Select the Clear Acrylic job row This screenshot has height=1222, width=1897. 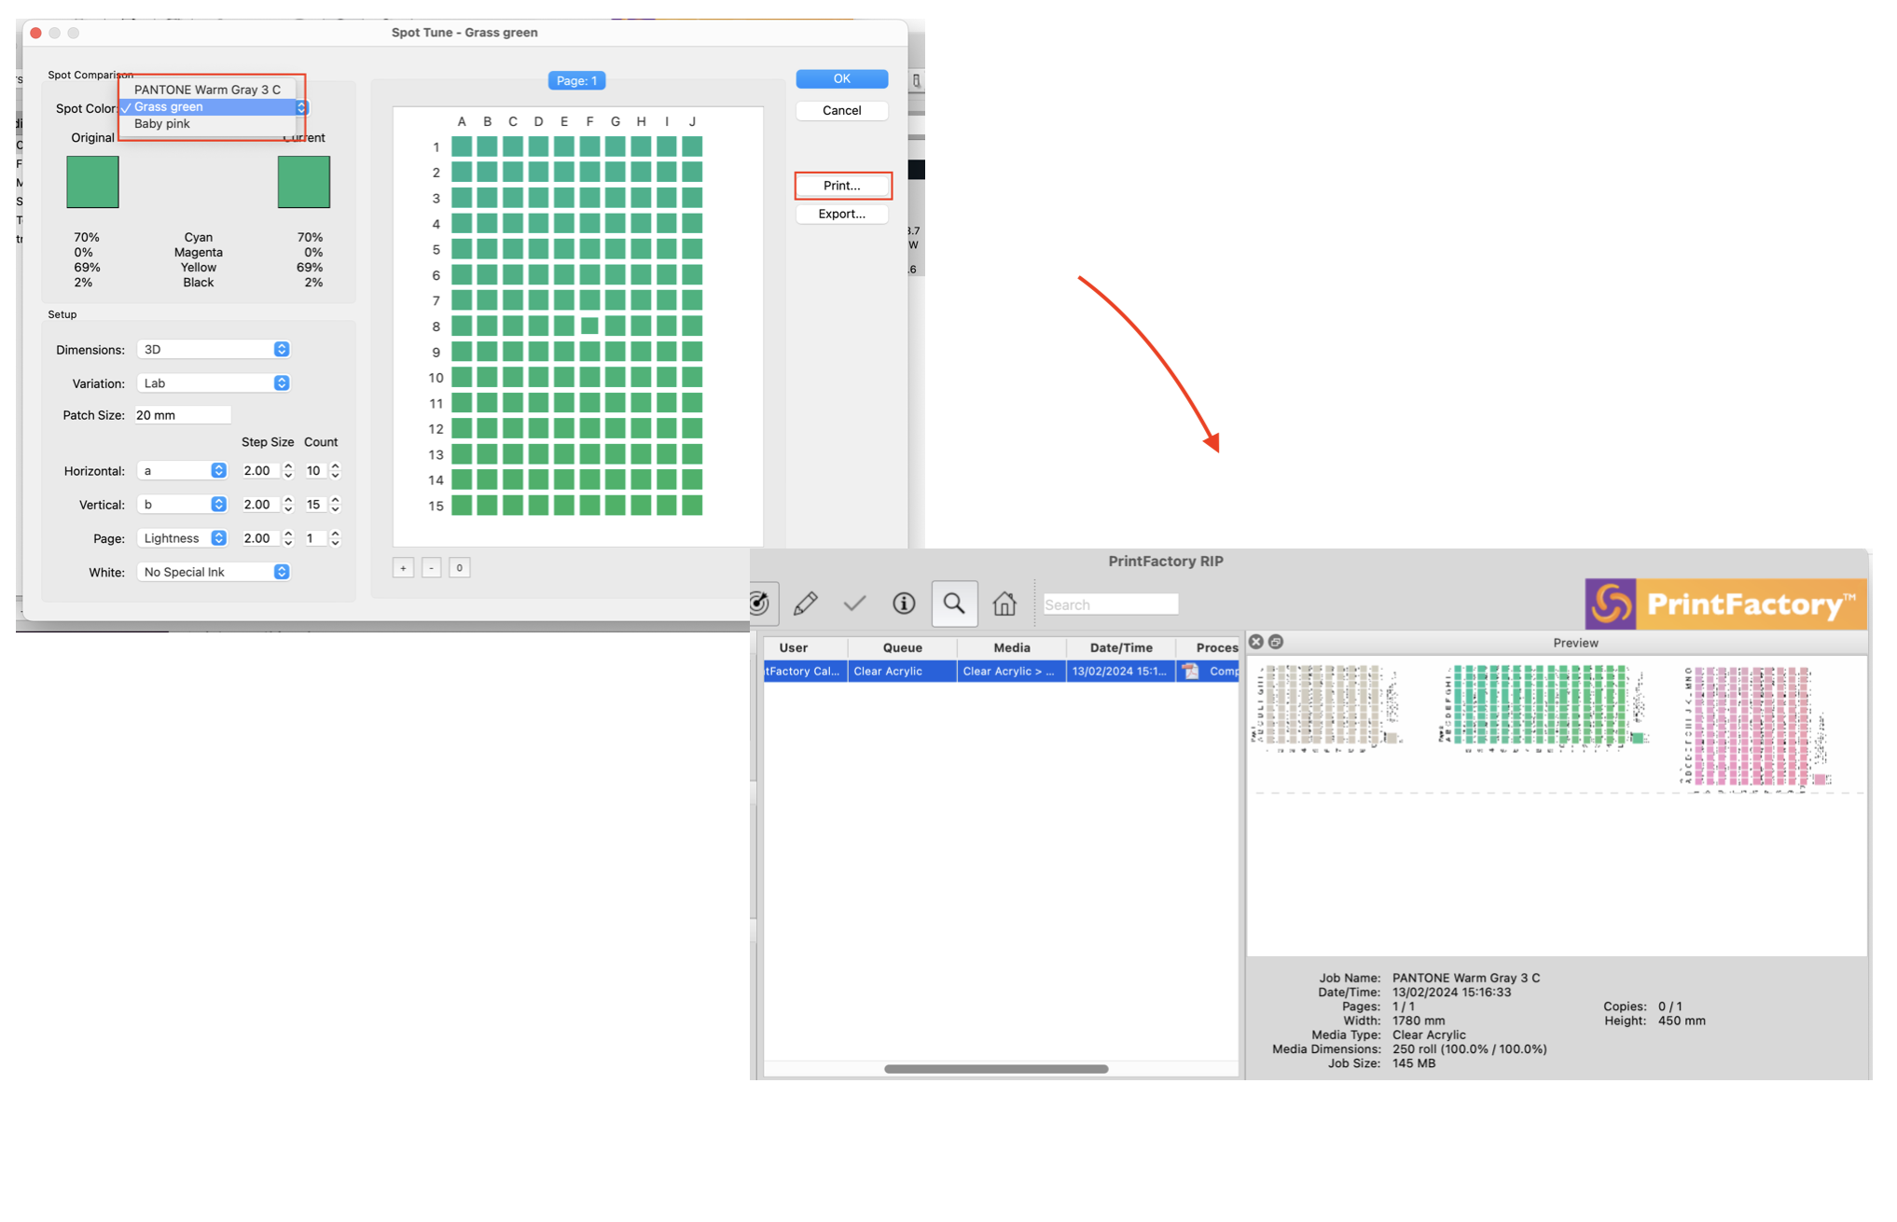(1001, 671)
